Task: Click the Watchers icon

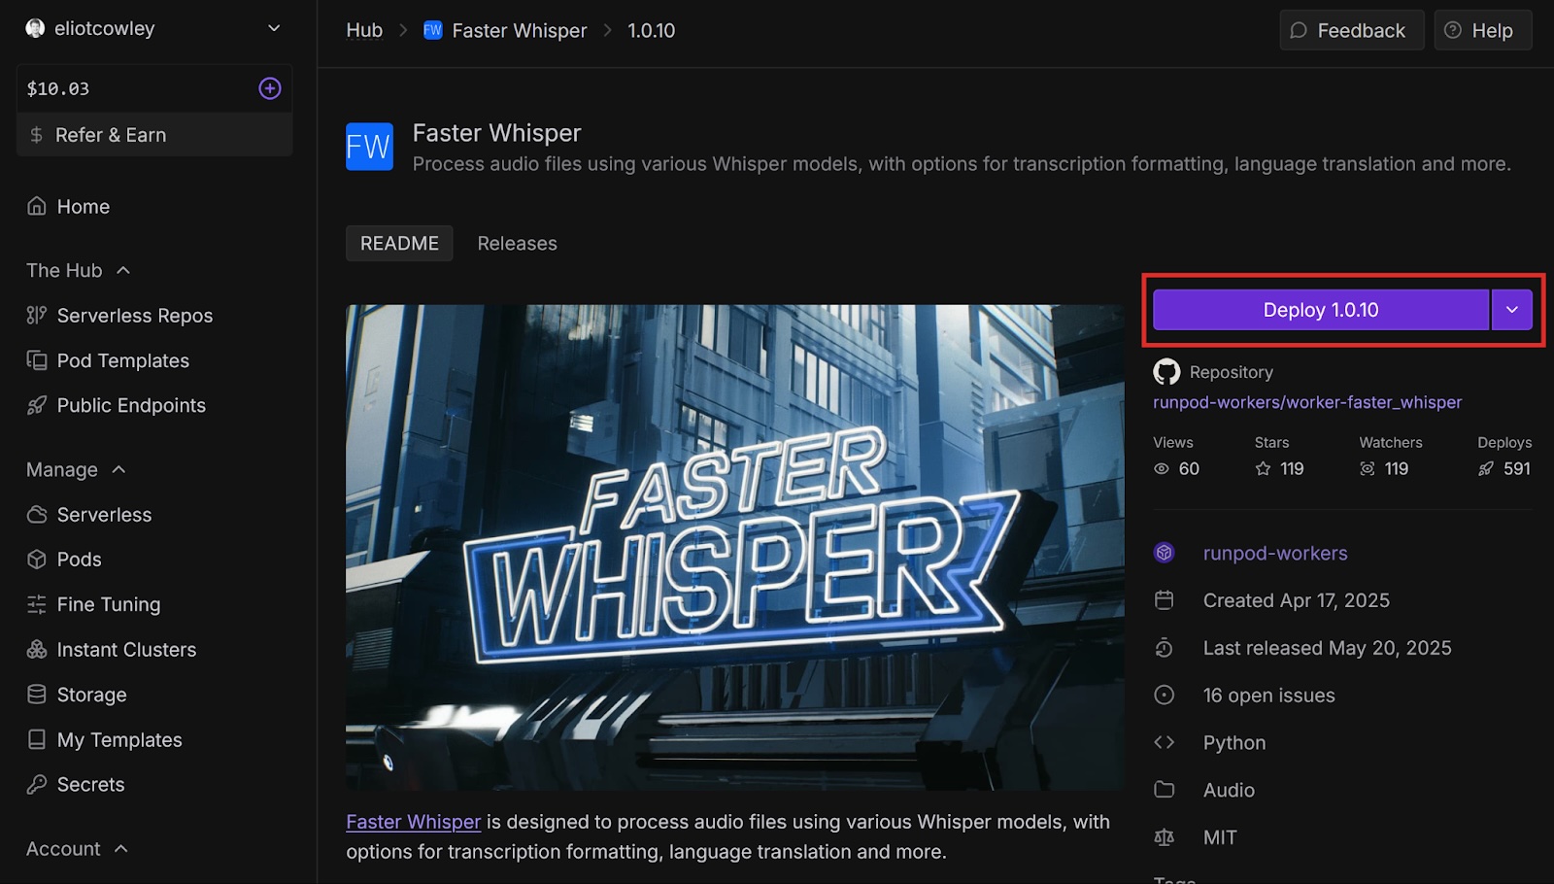Action: pyautogui.click(x=1368, y=468)
